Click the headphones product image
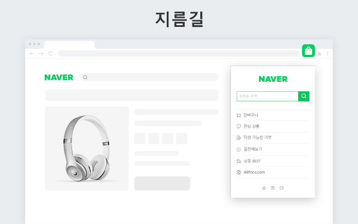The width and height of the screenshot is (358, 224). click(x=87, y=148)
